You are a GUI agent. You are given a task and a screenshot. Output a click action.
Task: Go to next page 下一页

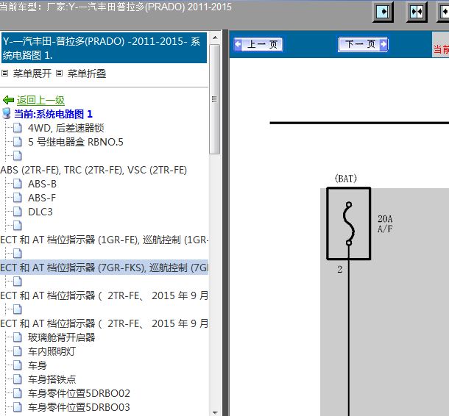point(363,44)
